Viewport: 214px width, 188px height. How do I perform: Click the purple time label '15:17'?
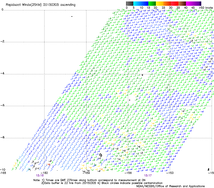pyautogui.click(x=148, y=176)
